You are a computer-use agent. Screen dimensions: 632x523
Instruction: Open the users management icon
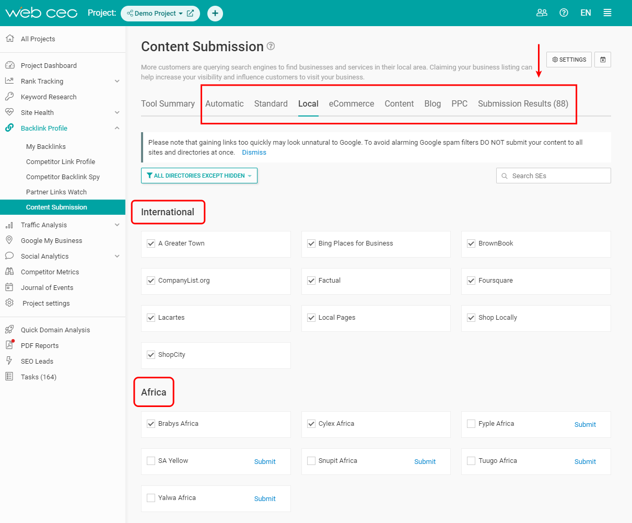tap(542, 13)
